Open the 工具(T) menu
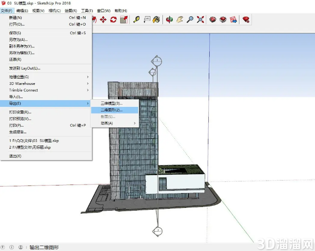This screenshot has width=315, height=251. (x=87, y=11)
